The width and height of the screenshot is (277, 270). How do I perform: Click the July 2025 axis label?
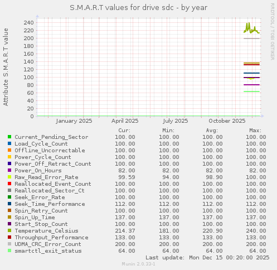(x=176, y=121)
